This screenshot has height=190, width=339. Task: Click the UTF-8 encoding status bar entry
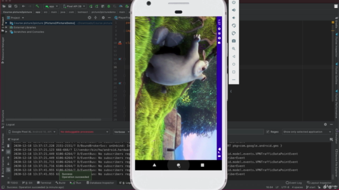coord(285,187)
